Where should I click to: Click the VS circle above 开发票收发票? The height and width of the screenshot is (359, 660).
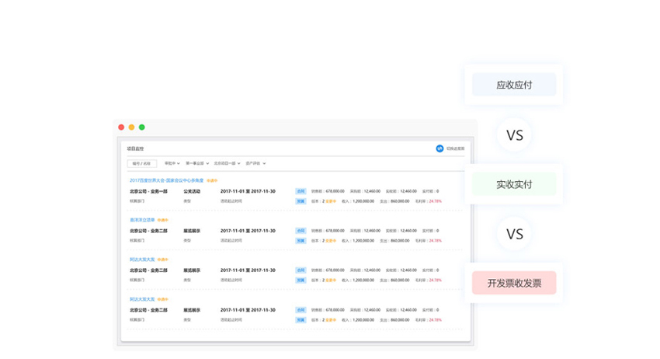[x=514, y=233]
